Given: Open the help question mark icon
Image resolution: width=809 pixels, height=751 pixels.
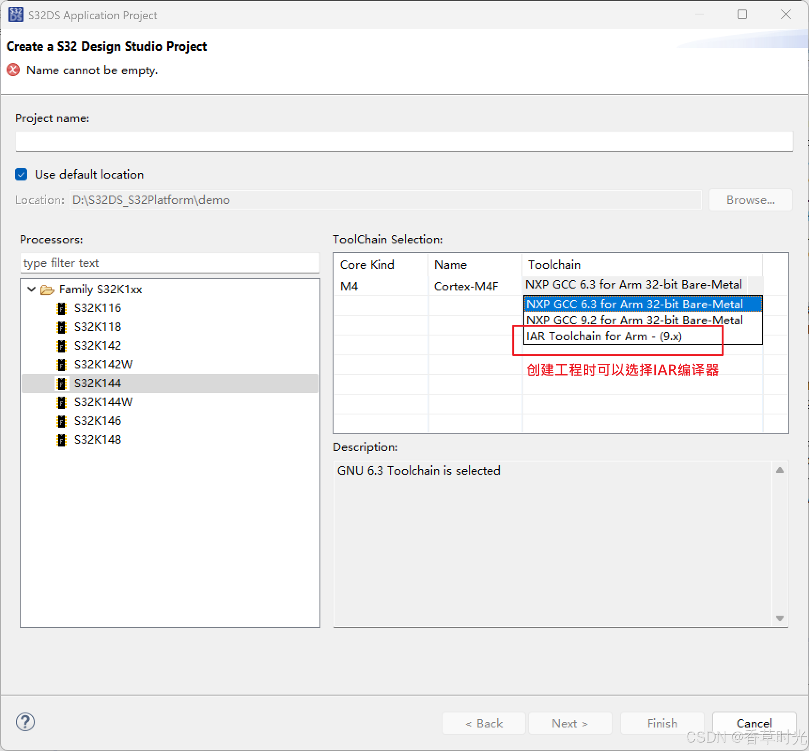Looking at the screenshot, I should (x=25, y=722).
